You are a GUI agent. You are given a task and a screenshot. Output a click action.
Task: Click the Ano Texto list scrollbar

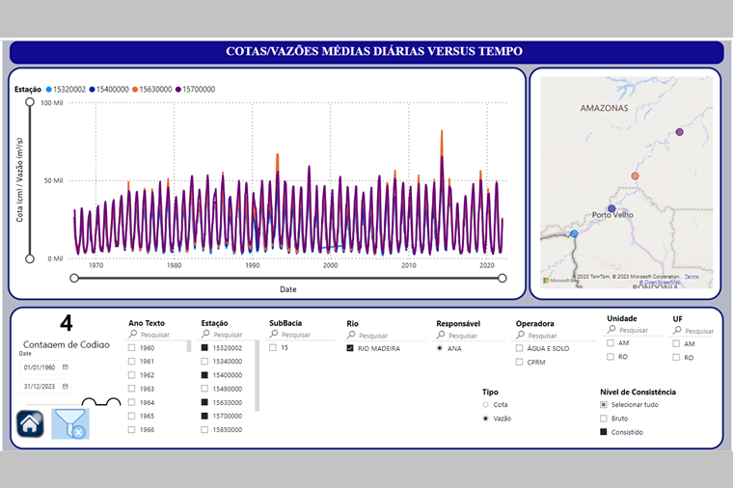click(189, 345)
